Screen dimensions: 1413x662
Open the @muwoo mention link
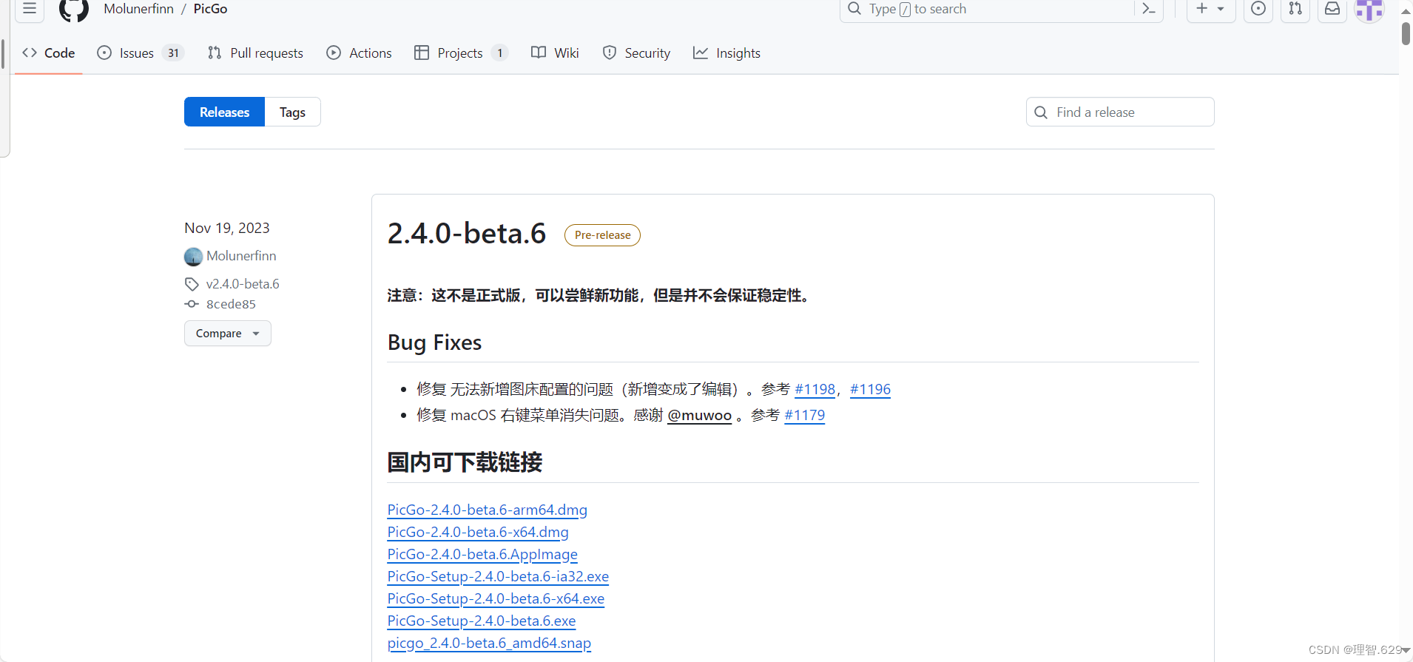tap(699, 415)
